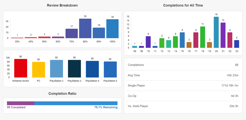
Task: Click the blue remaining portion of ratio bar
Action: point(76,103)
